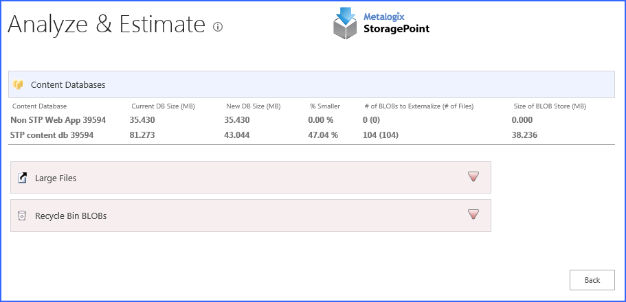Click the info icon beside Analyze & Estimate

[x=218, y=27]
